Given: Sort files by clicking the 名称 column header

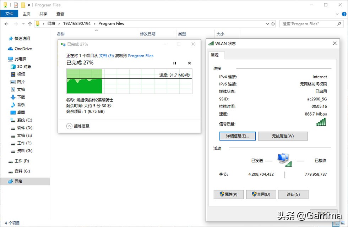Looking at the screenshot, I should tap(60, 34).
